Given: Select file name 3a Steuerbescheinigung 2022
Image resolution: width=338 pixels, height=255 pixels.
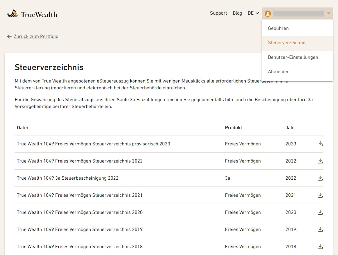Looking at the screenshot, I should tap(68, 178).
